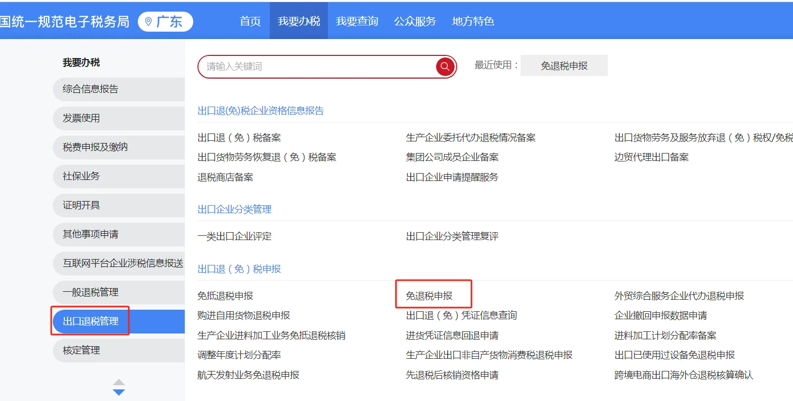The image size is (793, 401).
Task: Open the 一类出口企业评定 service
Action: [x=235, y=236]
